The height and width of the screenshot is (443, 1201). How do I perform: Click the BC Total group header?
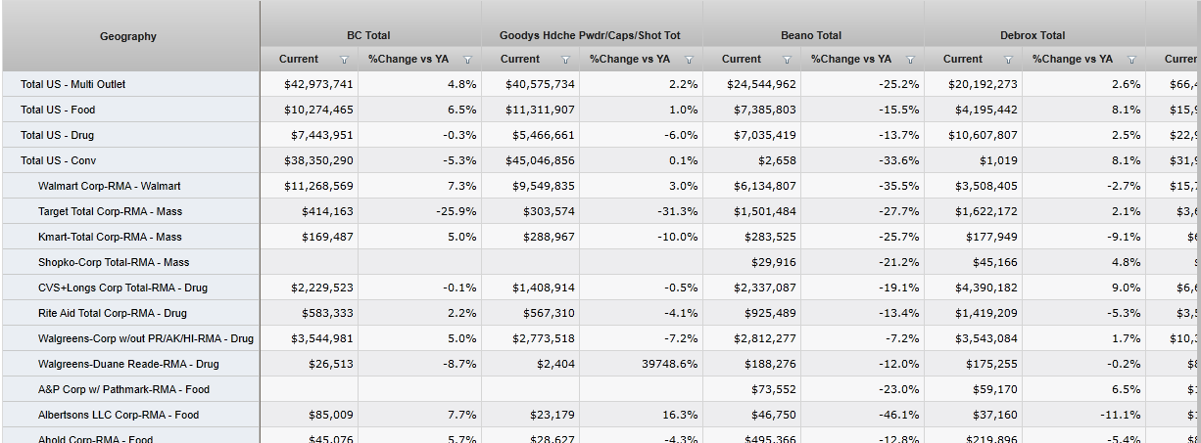coord(368,35)
